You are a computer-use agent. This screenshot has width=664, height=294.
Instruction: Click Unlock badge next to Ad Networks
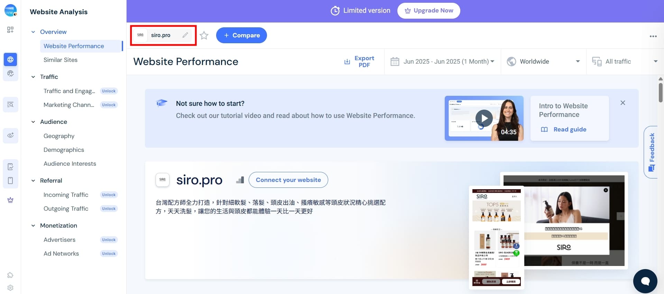click(109, 254)
